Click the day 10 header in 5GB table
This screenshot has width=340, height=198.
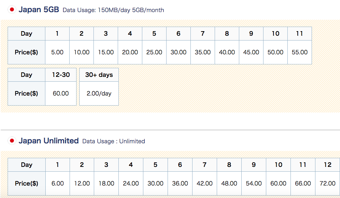pyautogui.click(x=275, y=34)
